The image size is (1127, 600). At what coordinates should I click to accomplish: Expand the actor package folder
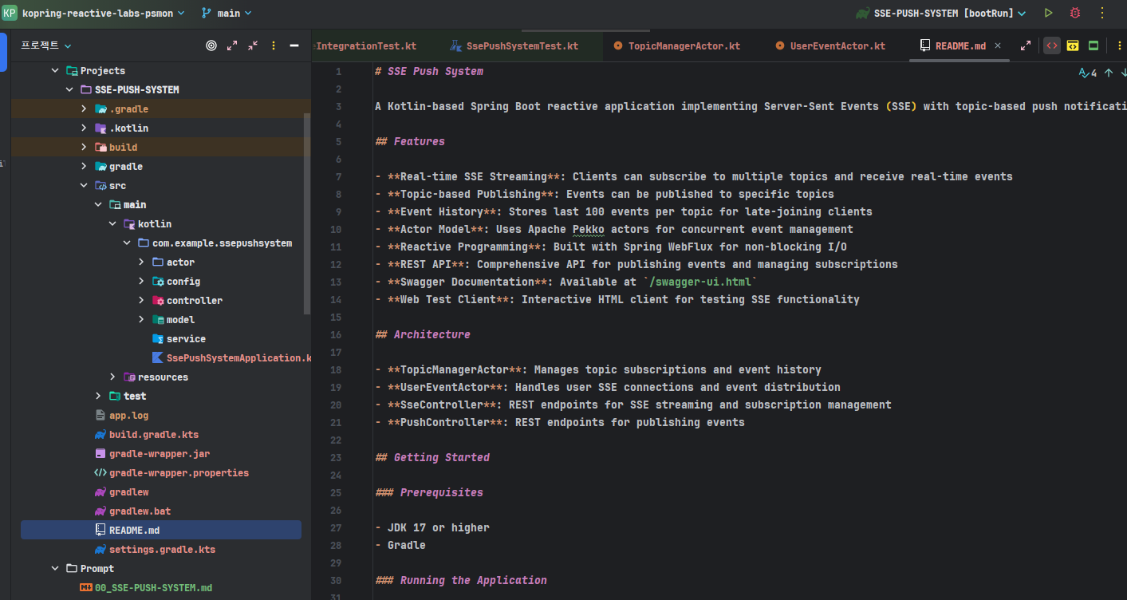tap(141, 262)
